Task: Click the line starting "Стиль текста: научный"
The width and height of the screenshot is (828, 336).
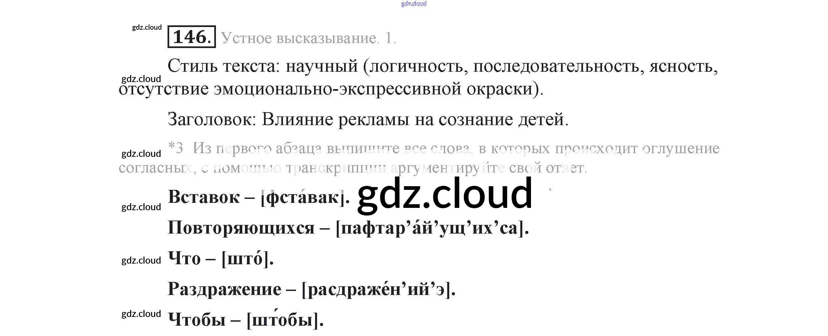Action: [x=442, y=66]
